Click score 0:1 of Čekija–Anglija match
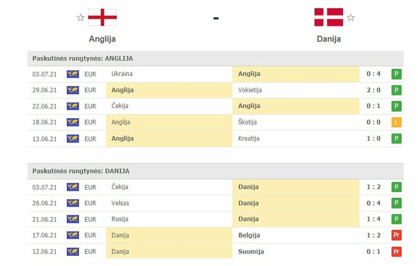 coord(373,106)
